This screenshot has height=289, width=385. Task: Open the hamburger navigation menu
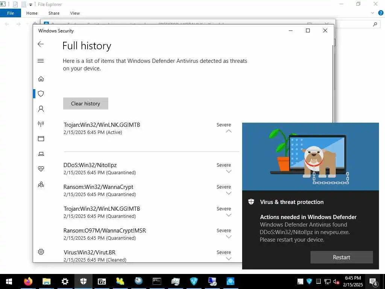click(x=41, y=61)
